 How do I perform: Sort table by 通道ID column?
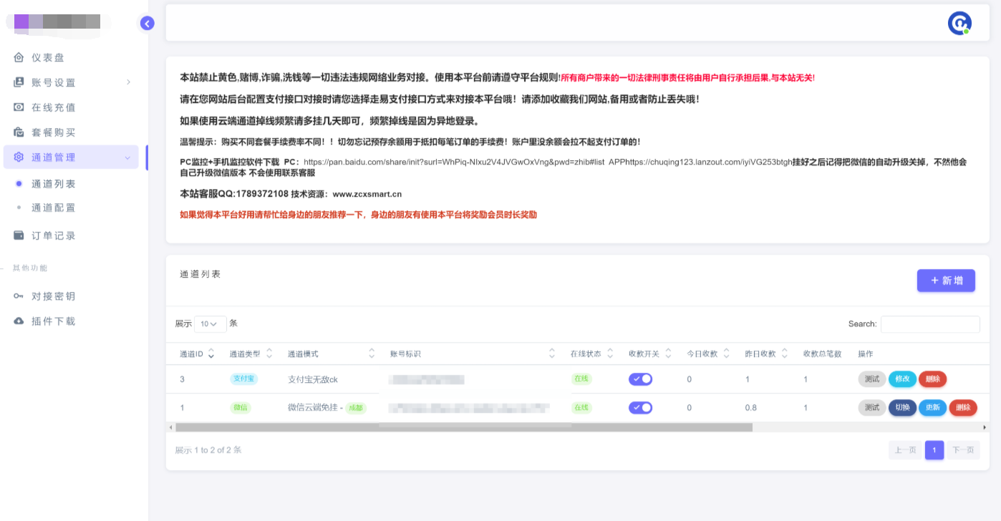point(197,354)
